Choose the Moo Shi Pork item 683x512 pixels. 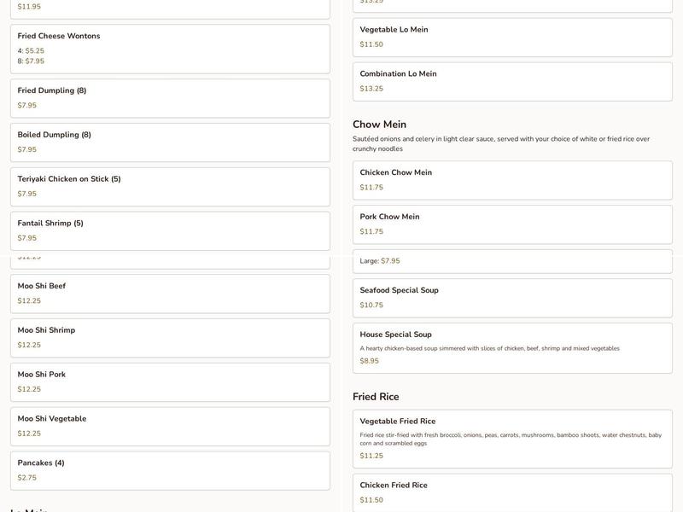pyautogui.click(x=170, y=382)
